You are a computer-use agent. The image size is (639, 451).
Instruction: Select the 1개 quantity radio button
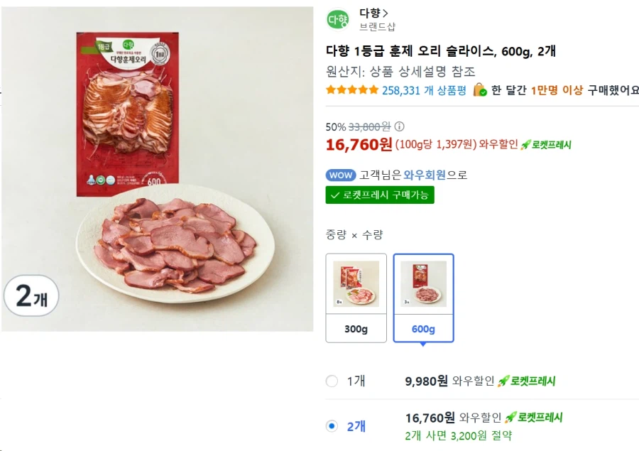coord(331,381)
